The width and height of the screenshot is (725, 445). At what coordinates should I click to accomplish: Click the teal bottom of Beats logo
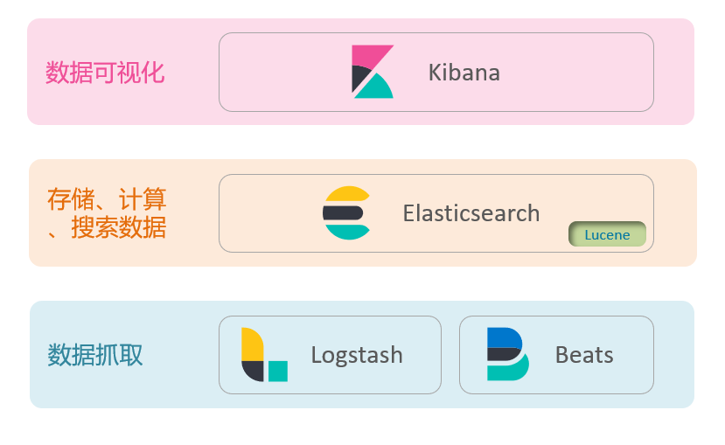509,372
